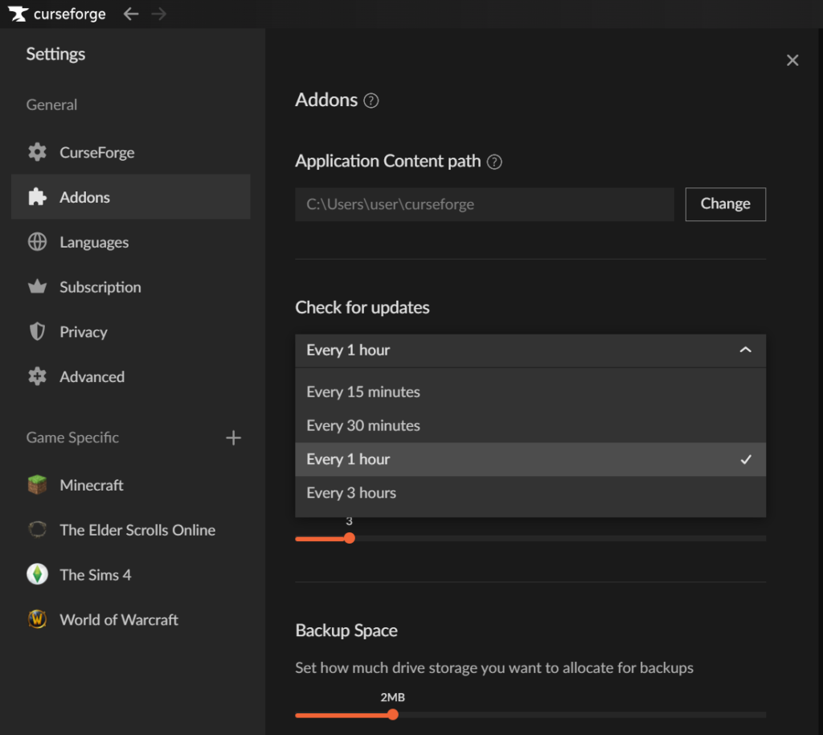
Task: Click the CurseForge anvil logo
Action: (x=18, y=14)
